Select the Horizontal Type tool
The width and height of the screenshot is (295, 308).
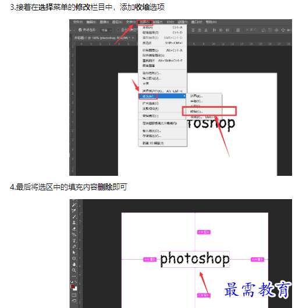pyautogui.click(x=74, y=240)
